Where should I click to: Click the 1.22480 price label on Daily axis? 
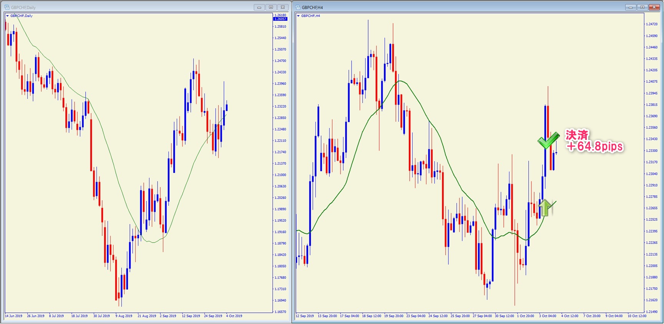(x=281, y=129)
